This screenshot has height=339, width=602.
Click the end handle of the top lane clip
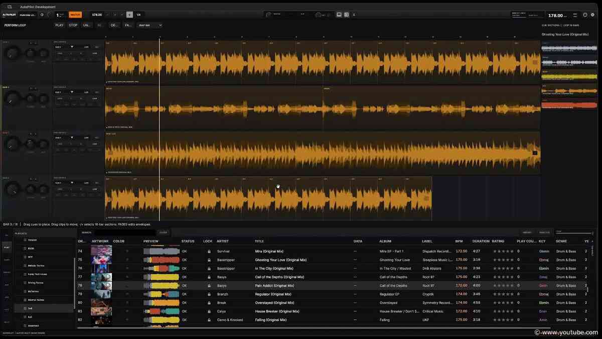535,62
